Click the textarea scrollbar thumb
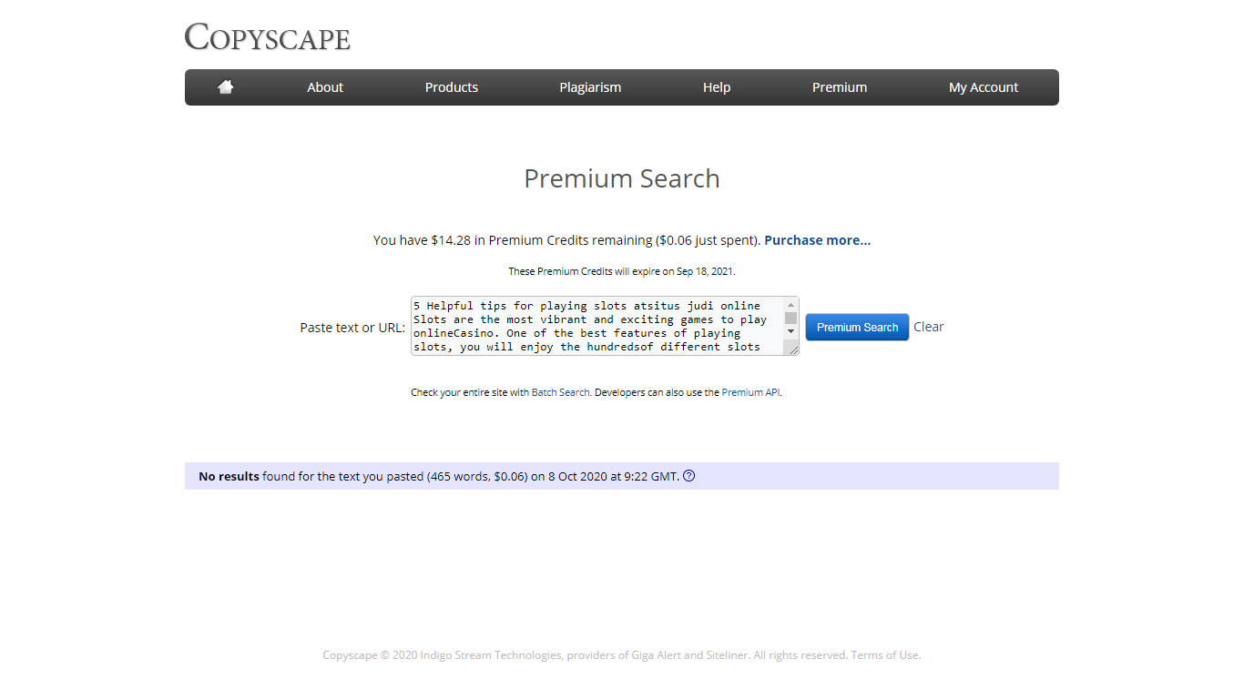The height and width of the screenshot is (699, 1244). (x=790, y=318)
